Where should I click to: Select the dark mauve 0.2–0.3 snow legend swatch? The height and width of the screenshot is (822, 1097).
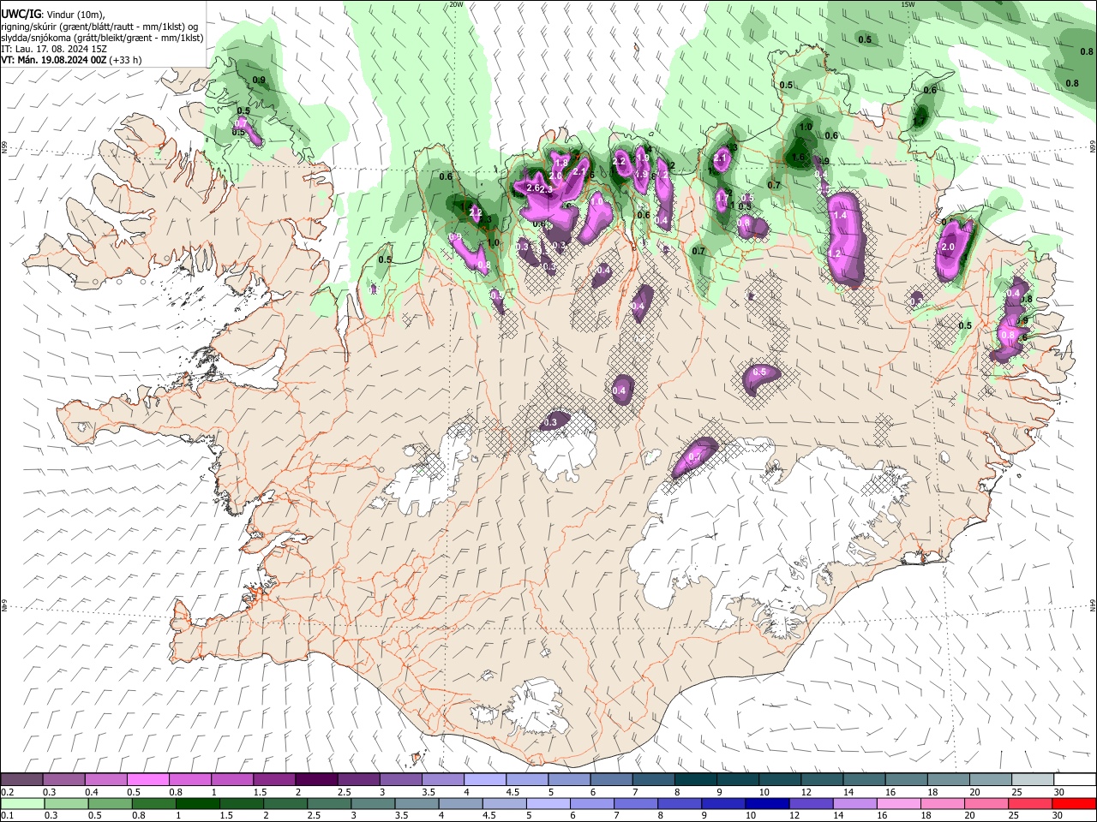(x=22, y=780)
